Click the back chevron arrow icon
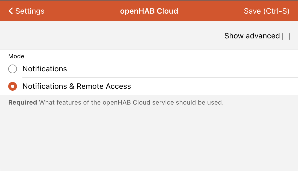The width and height of the screenshot is (298, 171). click(x=11, y=11)
